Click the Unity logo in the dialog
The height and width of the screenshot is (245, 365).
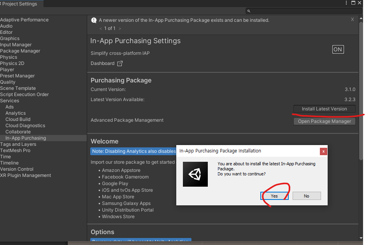[x=195, y=174]
